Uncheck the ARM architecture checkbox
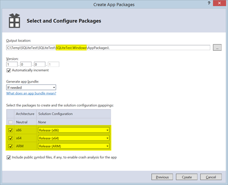This screenshot has height=185, width=228. [11, 146]
